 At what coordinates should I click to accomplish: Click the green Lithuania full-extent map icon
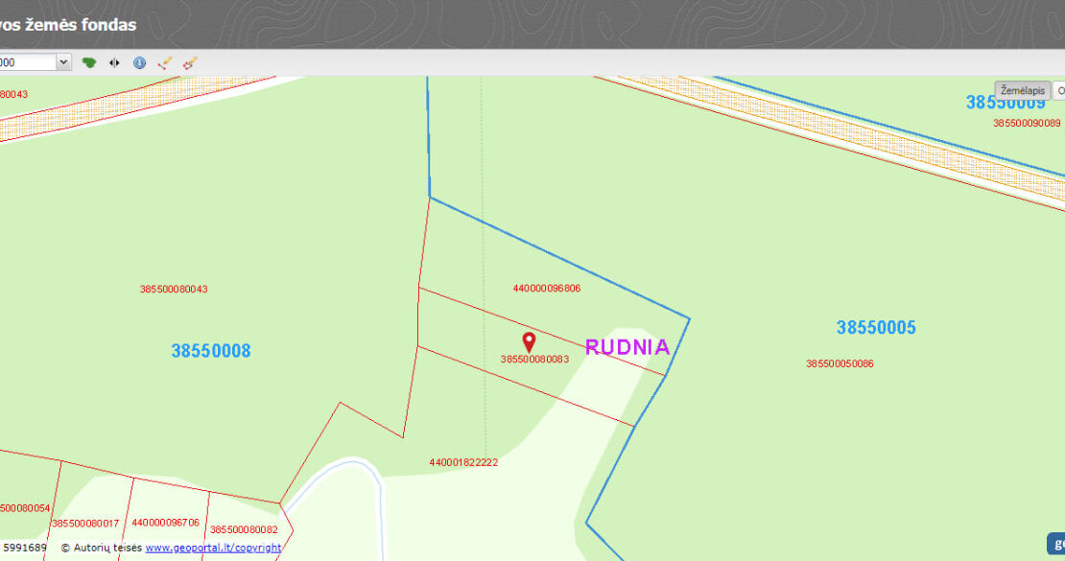pos(89,62)
